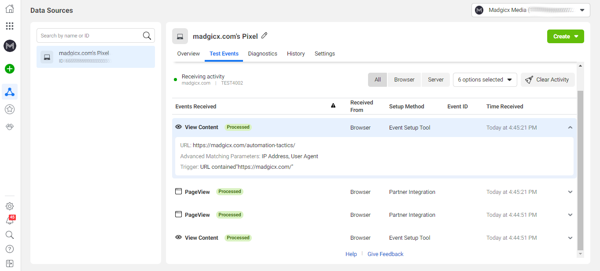The image size is (600, 271).
Task: Click the Event ID column header
Action: click(457, 107)
